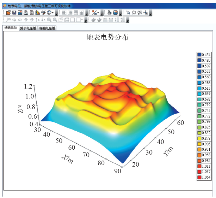The image size is (216, 198).
Task: Click the bar chart gallery icon
Action: (37, 13)
